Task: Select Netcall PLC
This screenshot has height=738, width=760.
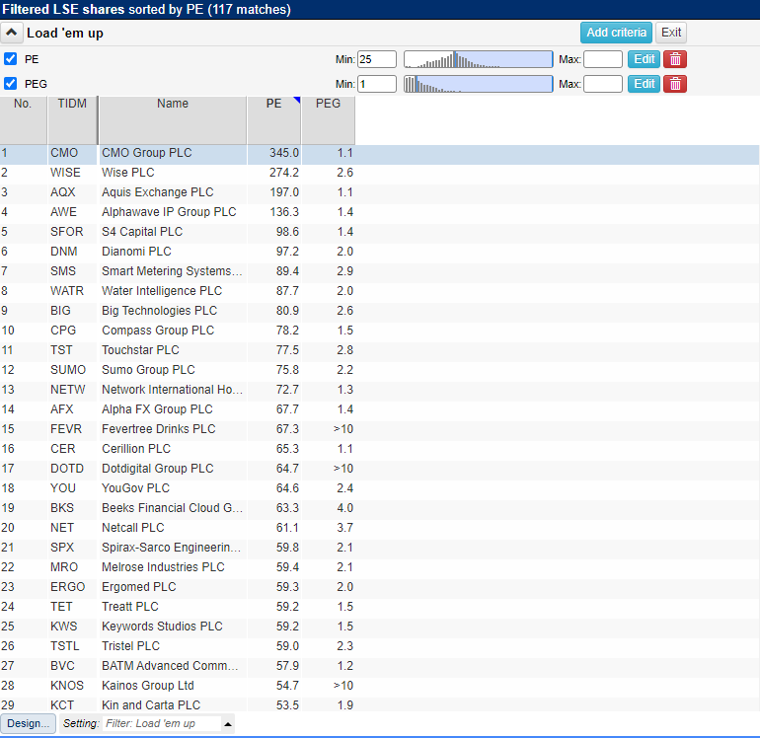Action: [133, 528]
